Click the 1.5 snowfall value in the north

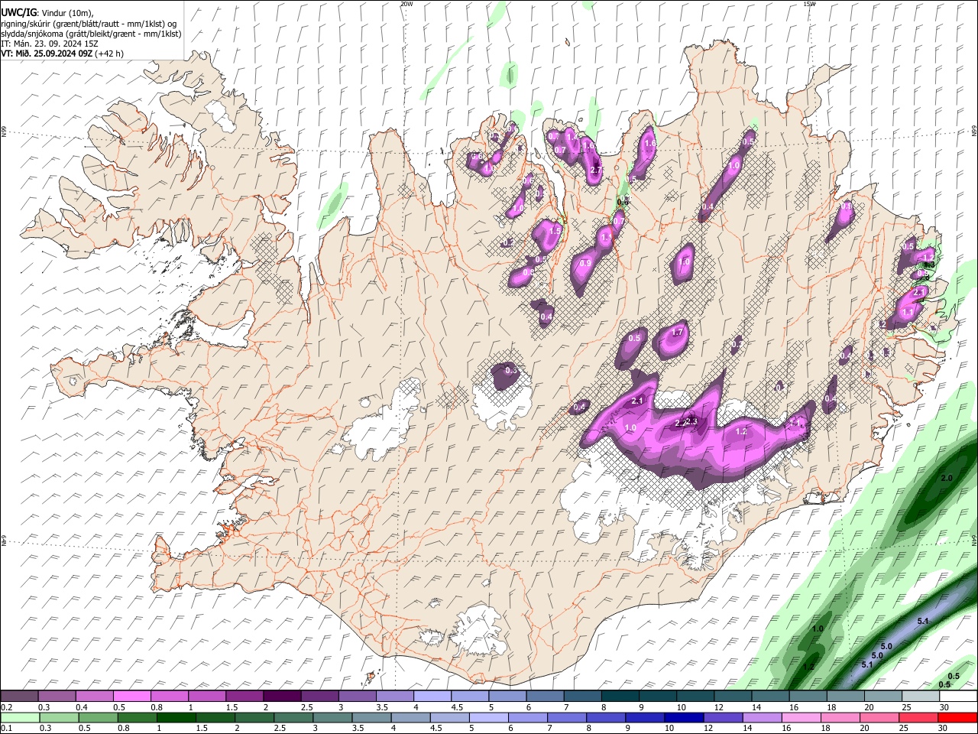(555, 230)
